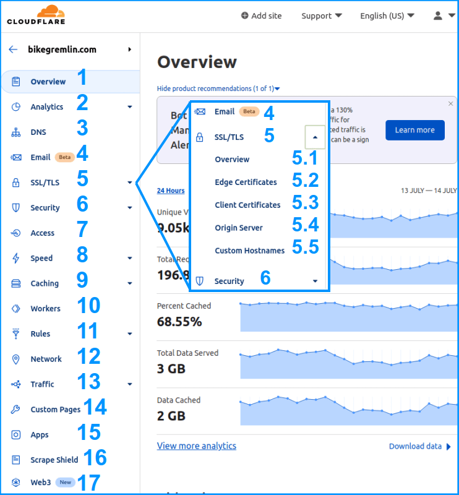This screenshot has height=495, width=459.
Task: Expand Security arrow in the zoomed panel
Action: 315,281
